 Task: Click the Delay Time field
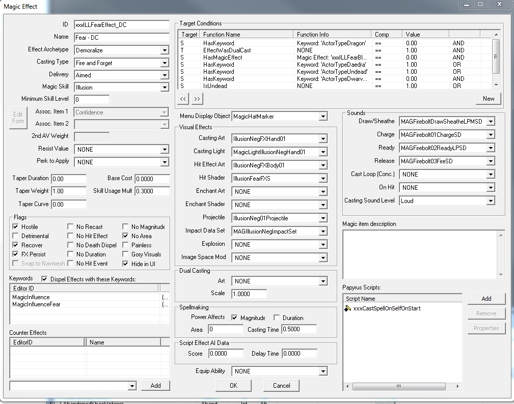300,354
